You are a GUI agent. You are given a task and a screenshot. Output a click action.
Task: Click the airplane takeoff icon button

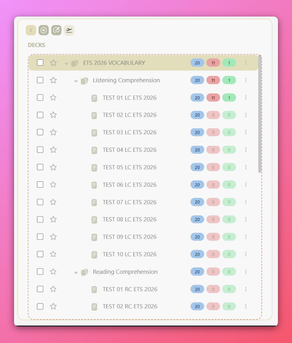point(69,30)
